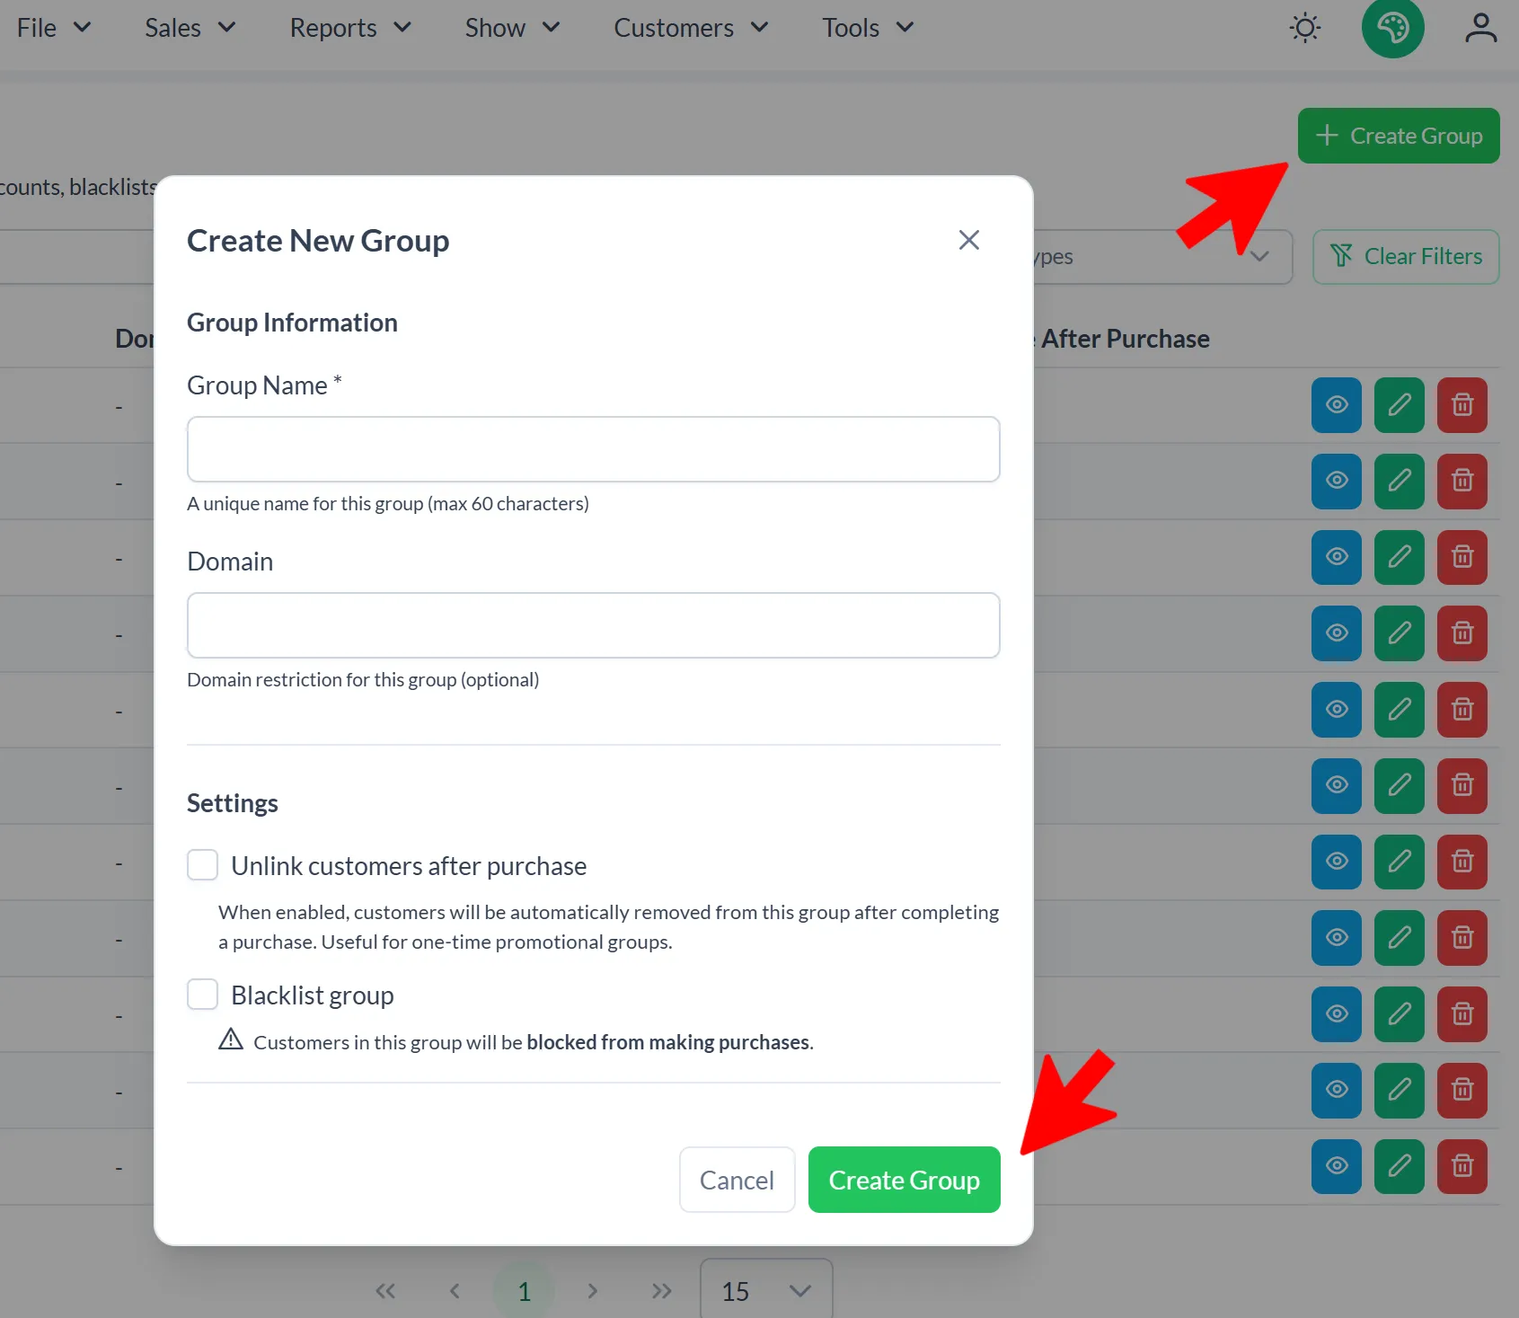The image size is (1519, 1318).
Task: Open the rows-per-page dropdown showing 15
Action: 766,1291
